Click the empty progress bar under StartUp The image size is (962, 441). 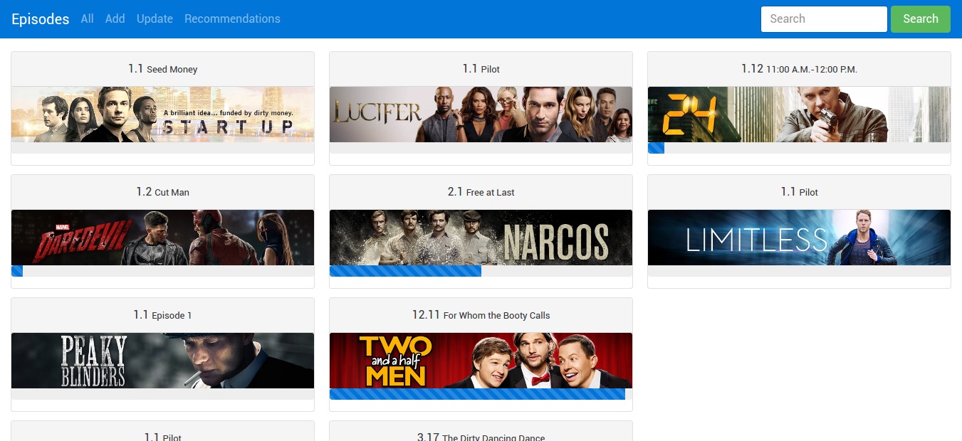point(162,148)
